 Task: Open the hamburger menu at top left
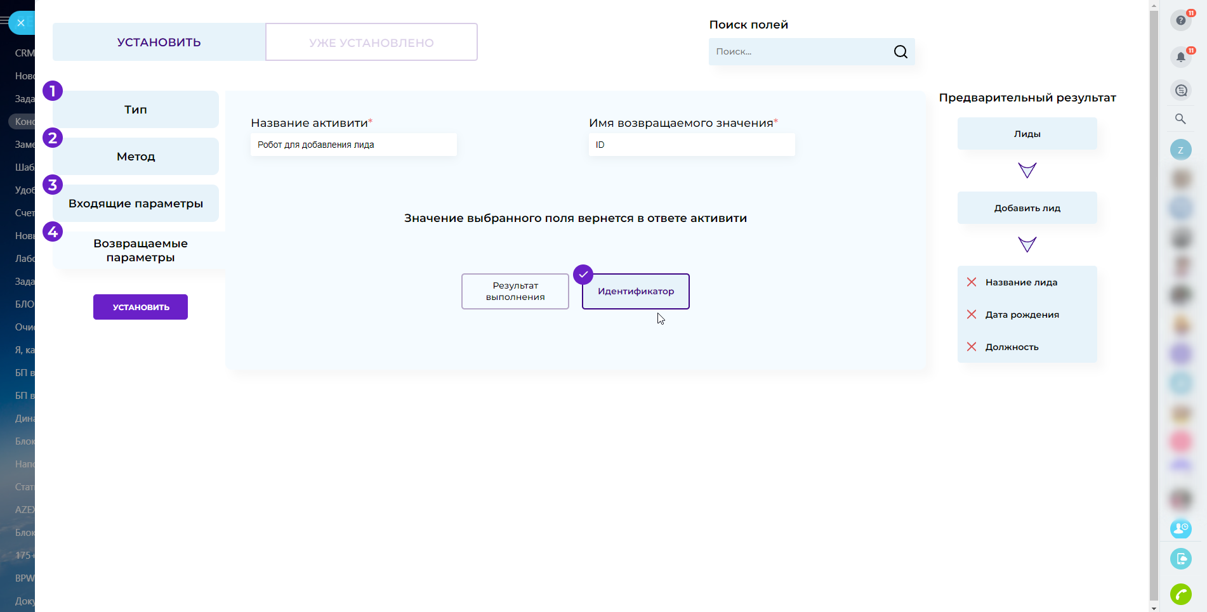tap(4, 21)
